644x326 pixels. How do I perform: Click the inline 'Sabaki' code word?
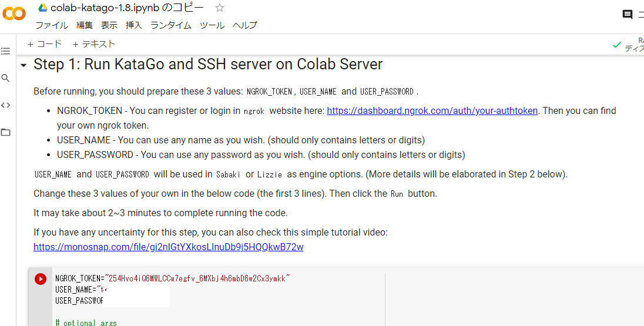[x=229, y=174]
